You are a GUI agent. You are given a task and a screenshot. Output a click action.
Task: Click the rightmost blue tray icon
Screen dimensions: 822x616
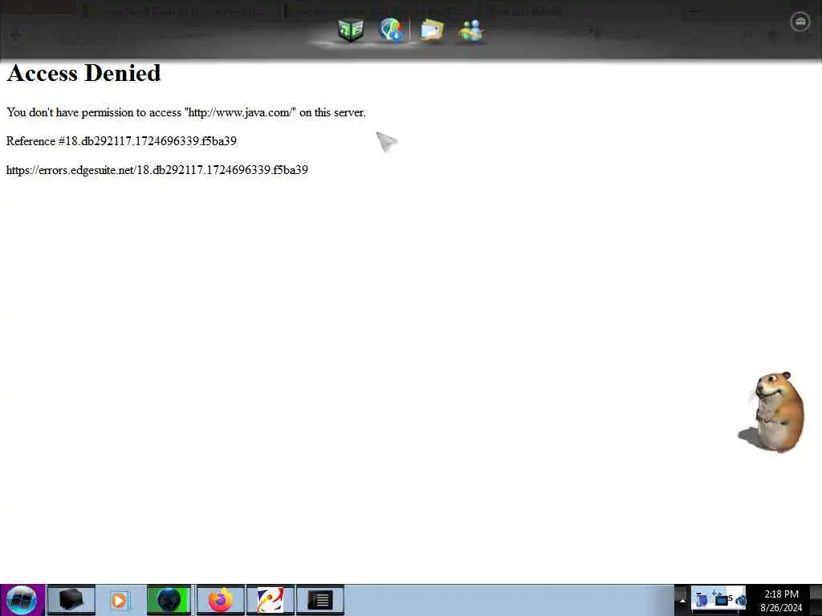[x=739, y=600]
